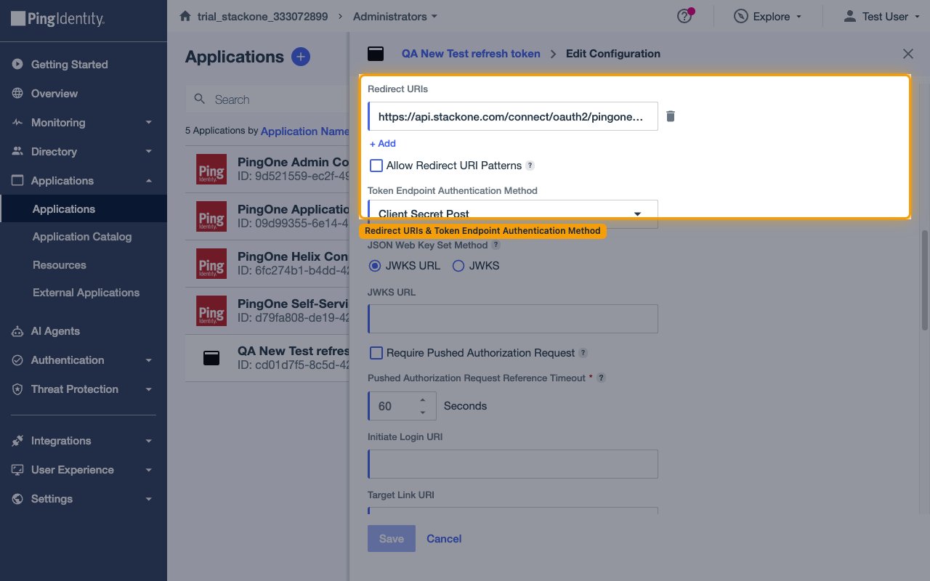Click the JWKS URL input field
The height and width of the screenshot is (581, 930).
[513, 319]
